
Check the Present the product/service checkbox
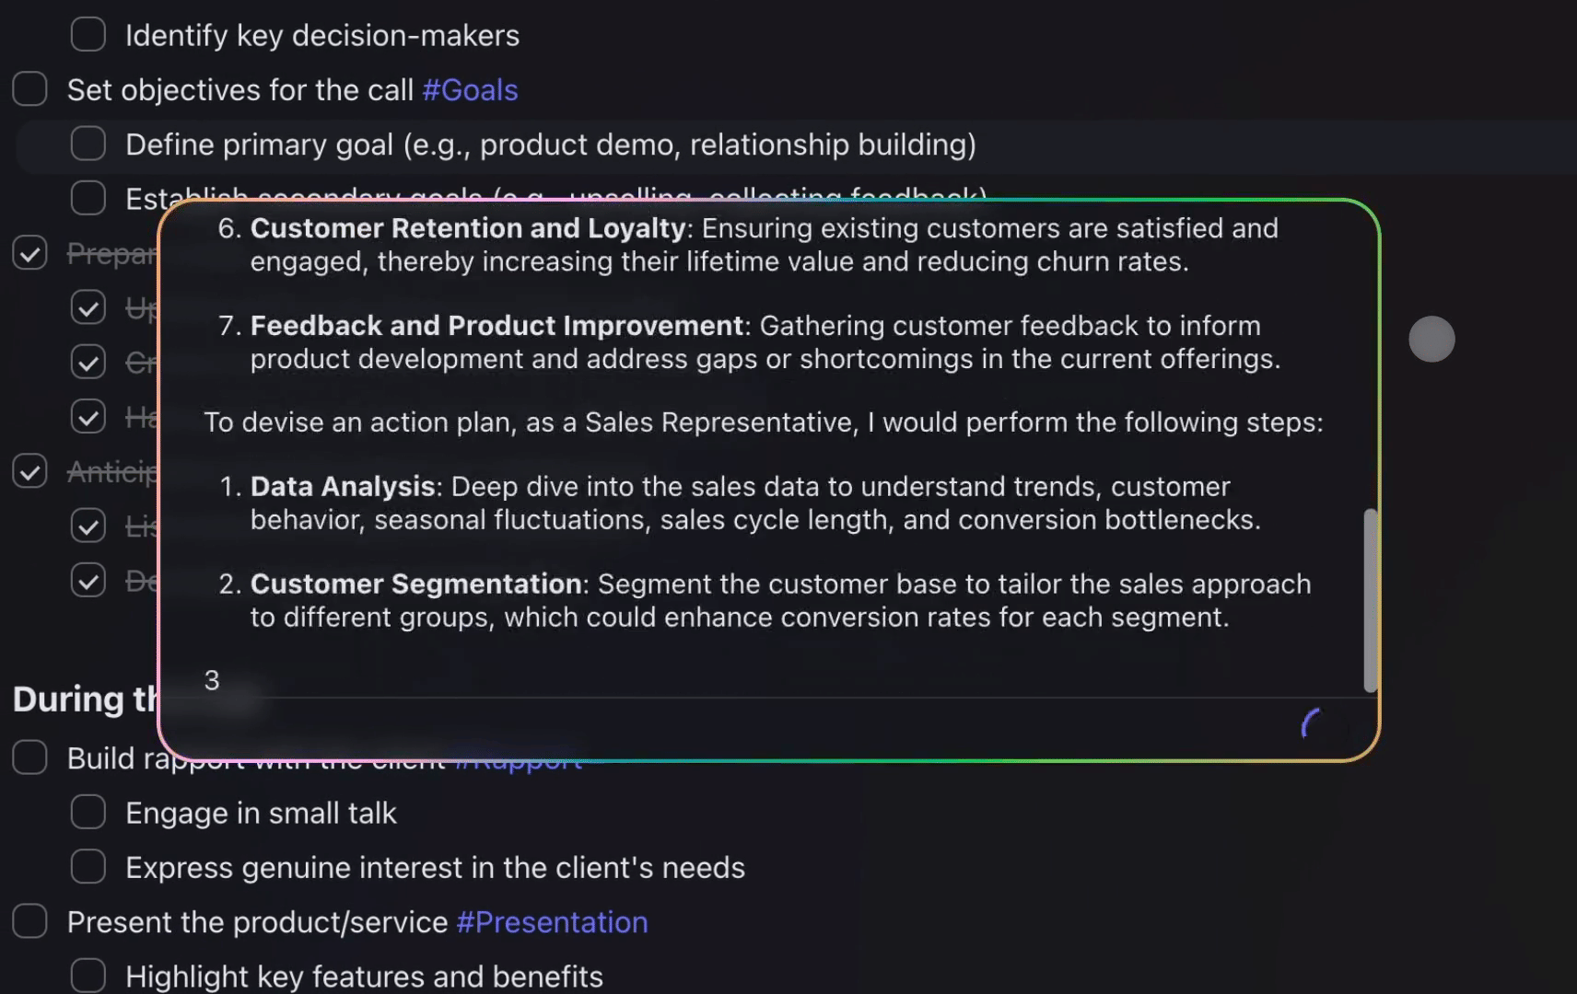tap(29, 921)
